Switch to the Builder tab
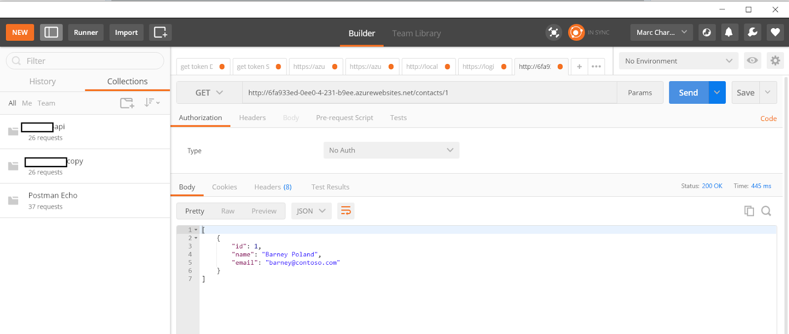The image size is (789, 334). [x=361, y=33]
